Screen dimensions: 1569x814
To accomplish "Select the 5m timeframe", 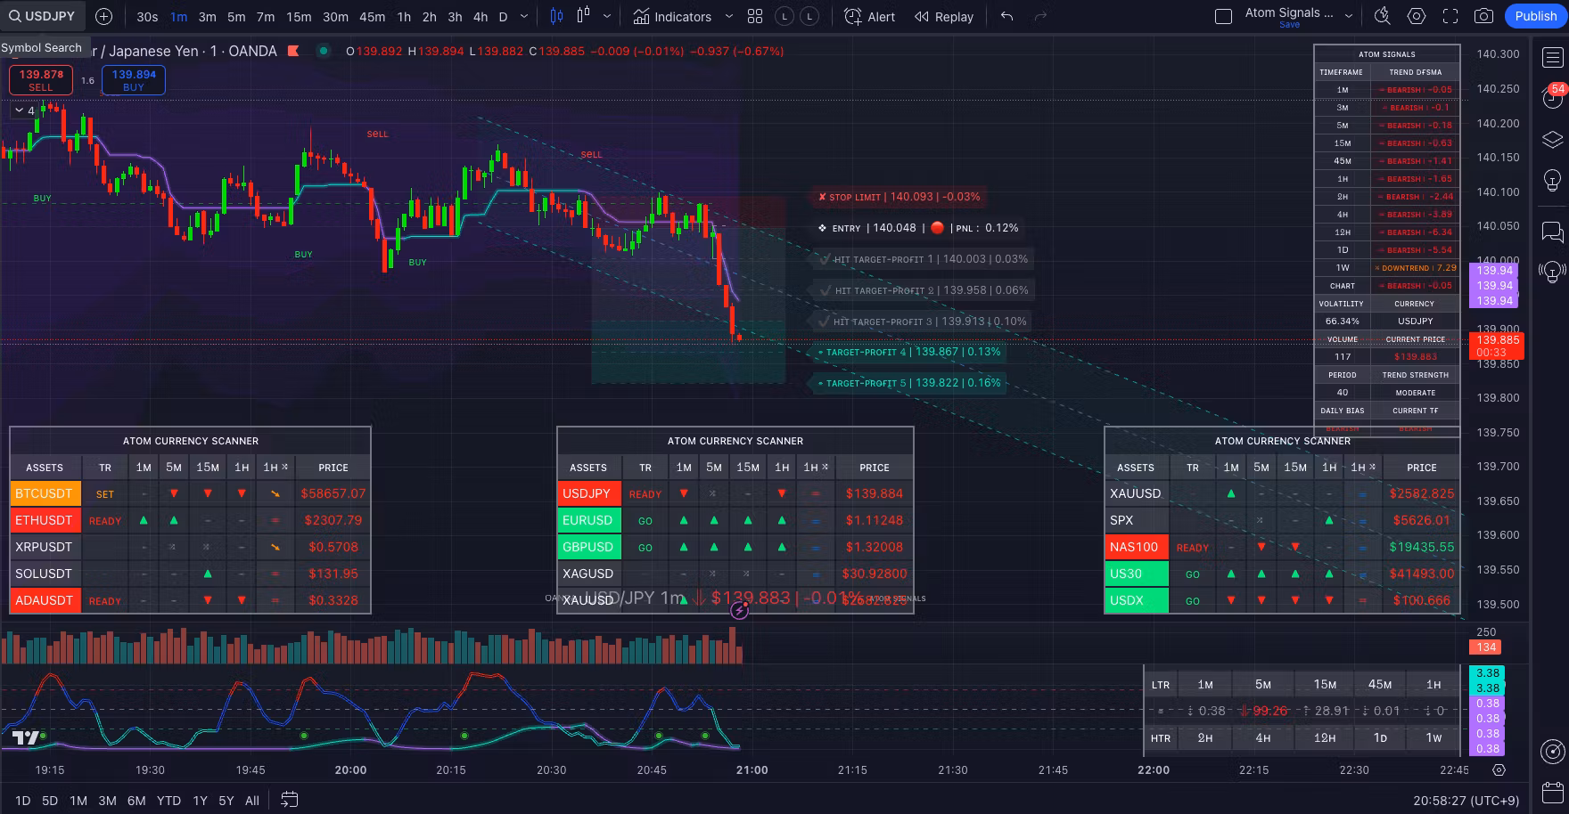I will (236, 17).
